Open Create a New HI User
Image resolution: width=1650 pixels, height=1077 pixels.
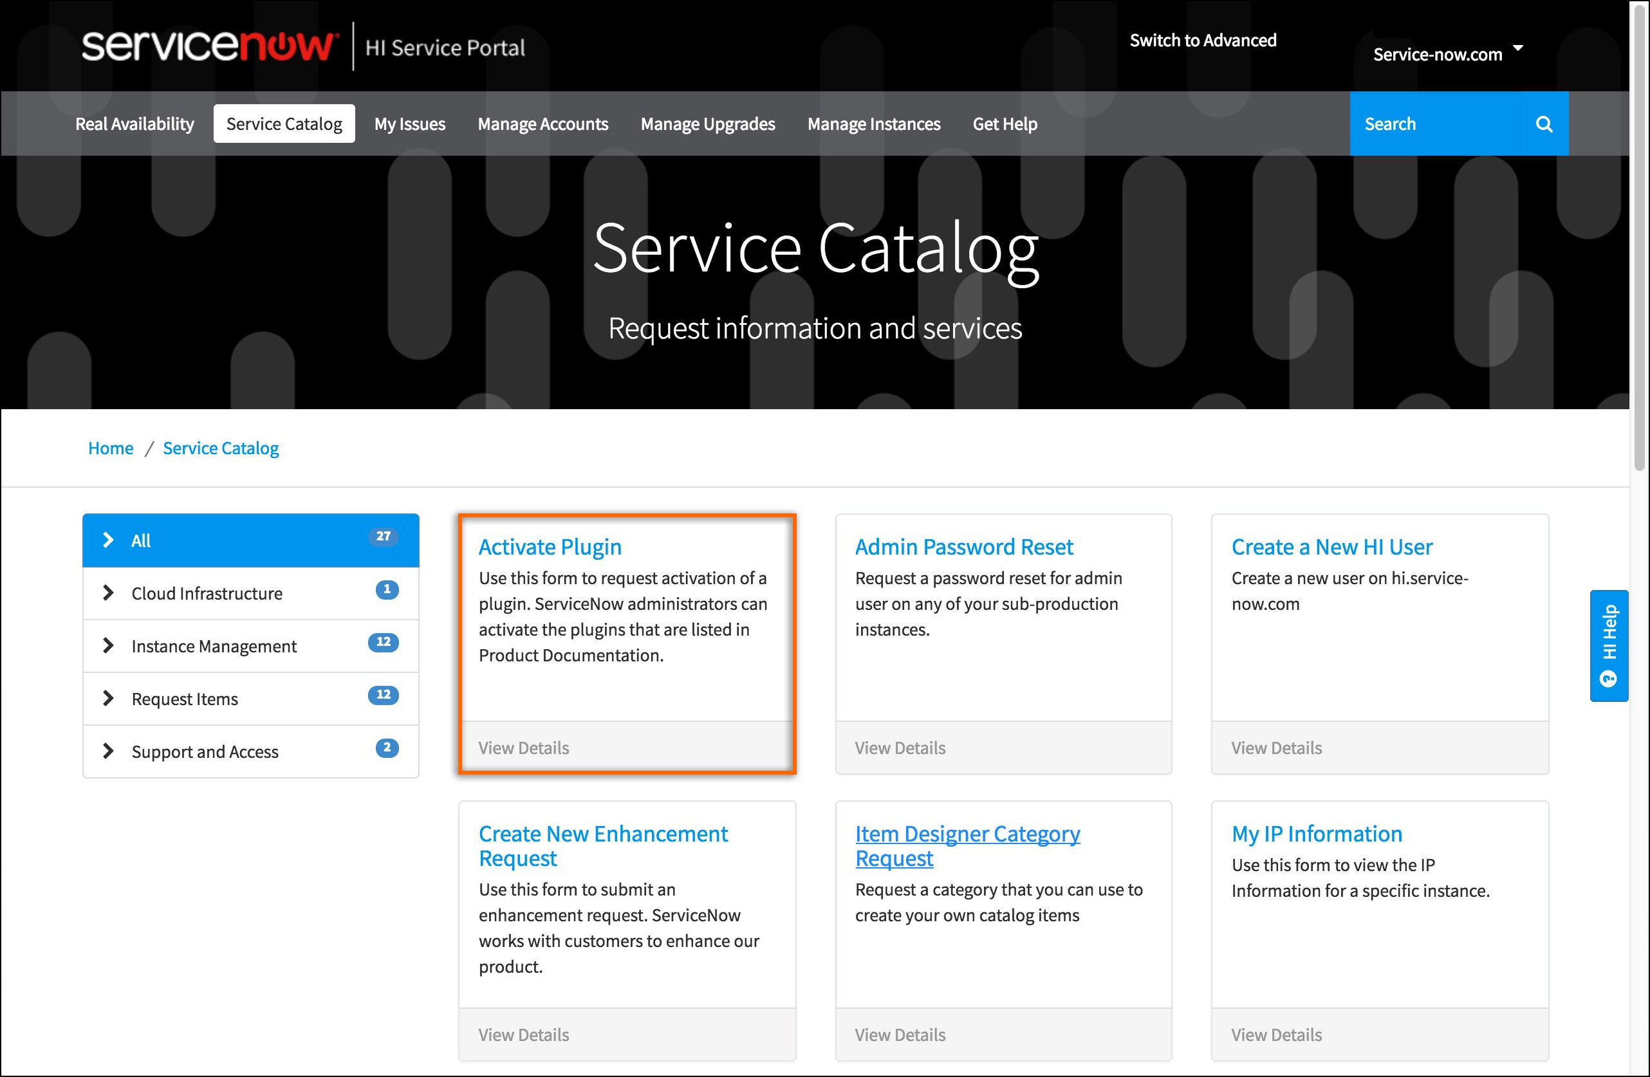click(1332, 547)
